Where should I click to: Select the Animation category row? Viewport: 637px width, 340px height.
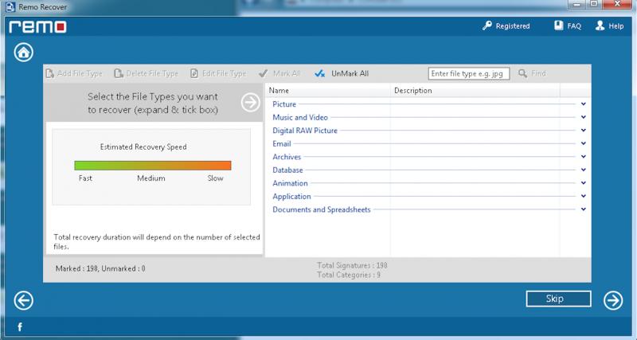tap(428, 183)
